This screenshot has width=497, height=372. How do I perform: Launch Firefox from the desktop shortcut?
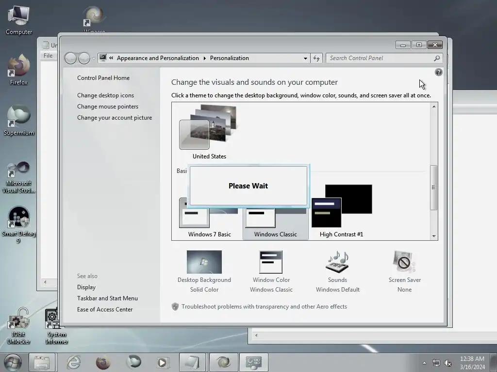point(19,70)
